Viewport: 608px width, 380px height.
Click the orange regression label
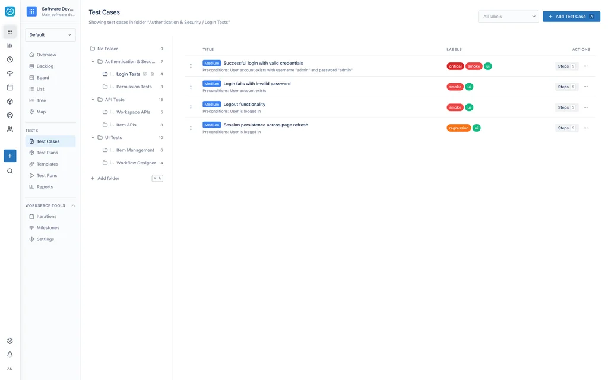click(459, 128)
